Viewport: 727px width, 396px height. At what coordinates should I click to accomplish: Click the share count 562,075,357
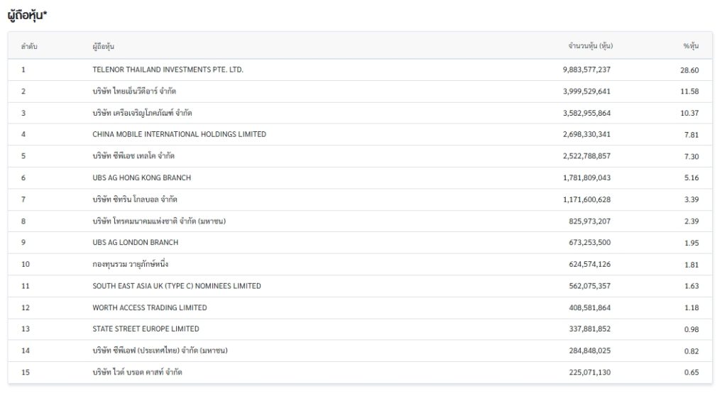(x=590, y=286)
